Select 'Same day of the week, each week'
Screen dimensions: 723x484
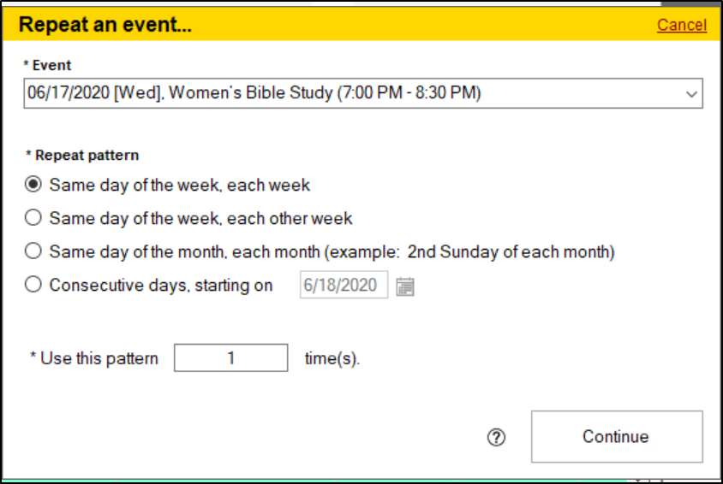point(33,185)
